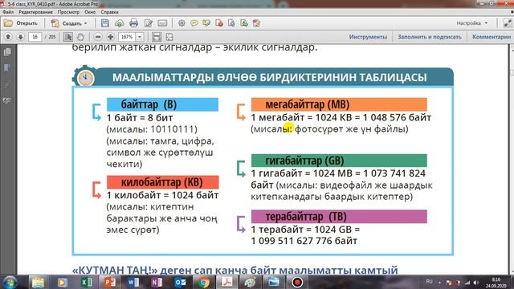This screenshot has width=514, height=289.
Task: Click the zoom value field showing 167%
Action: click(x=127, y=37)
